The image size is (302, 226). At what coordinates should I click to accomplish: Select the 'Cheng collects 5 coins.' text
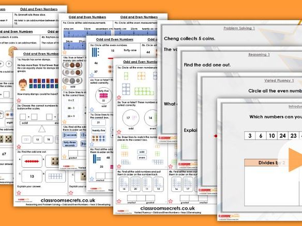pyautogui.click(x=189, y=39)
